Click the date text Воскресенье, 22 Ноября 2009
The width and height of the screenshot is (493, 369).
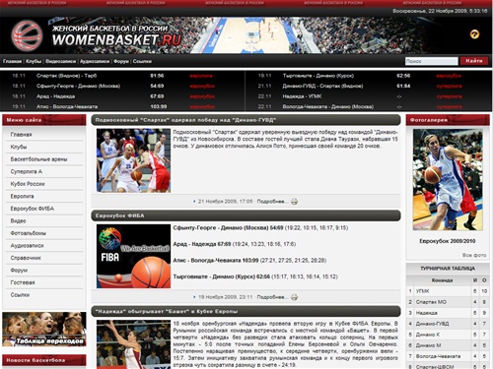440,11
